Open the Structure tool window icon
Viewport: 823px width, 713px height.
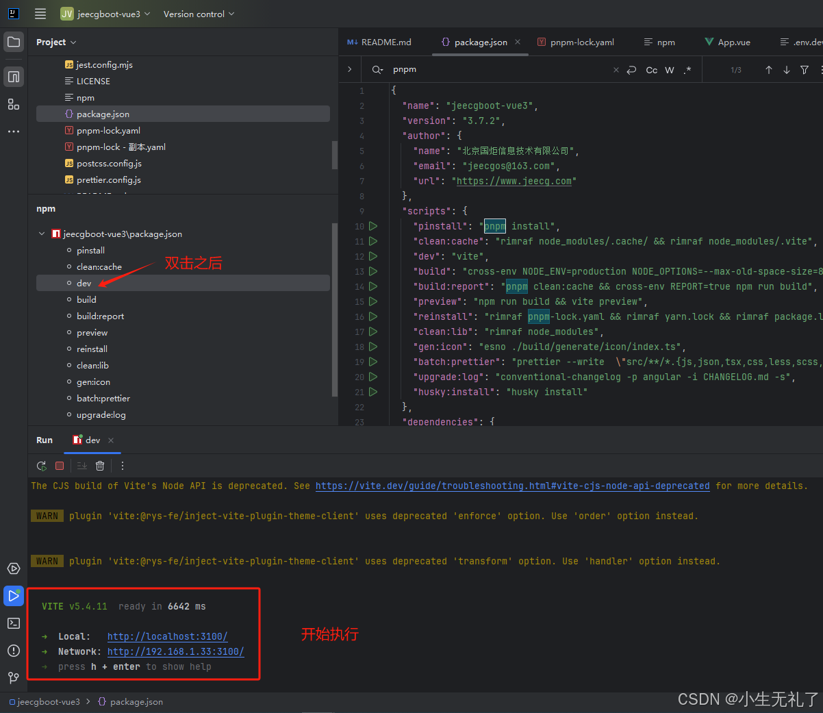point(14,104)
